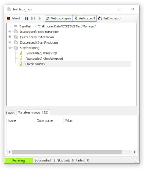Select the CheckStopped action icon
This screenshot has height=169, width=144.
[x=21, y=58]
